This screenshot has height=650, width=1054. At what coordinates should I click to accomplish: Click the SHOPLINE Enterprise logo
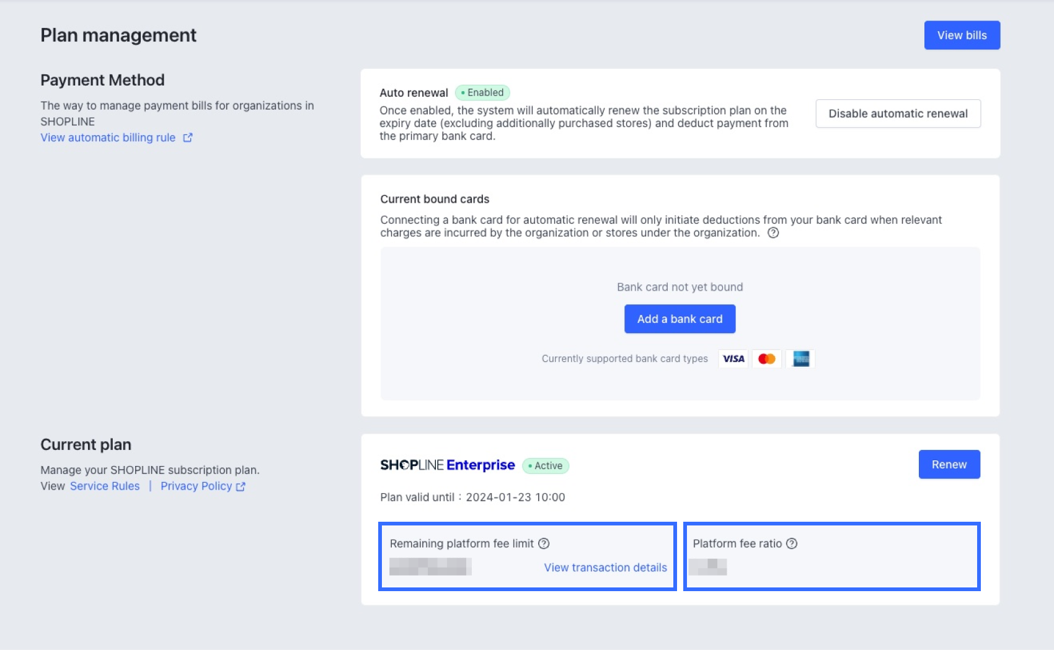(447, 465)
